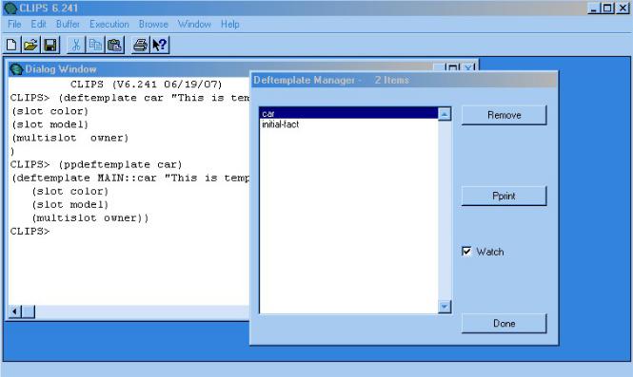Viewport: 633px width, 377px height.
Task: Click the deftemplate list scroll down arrow
Action: (445, 307)
